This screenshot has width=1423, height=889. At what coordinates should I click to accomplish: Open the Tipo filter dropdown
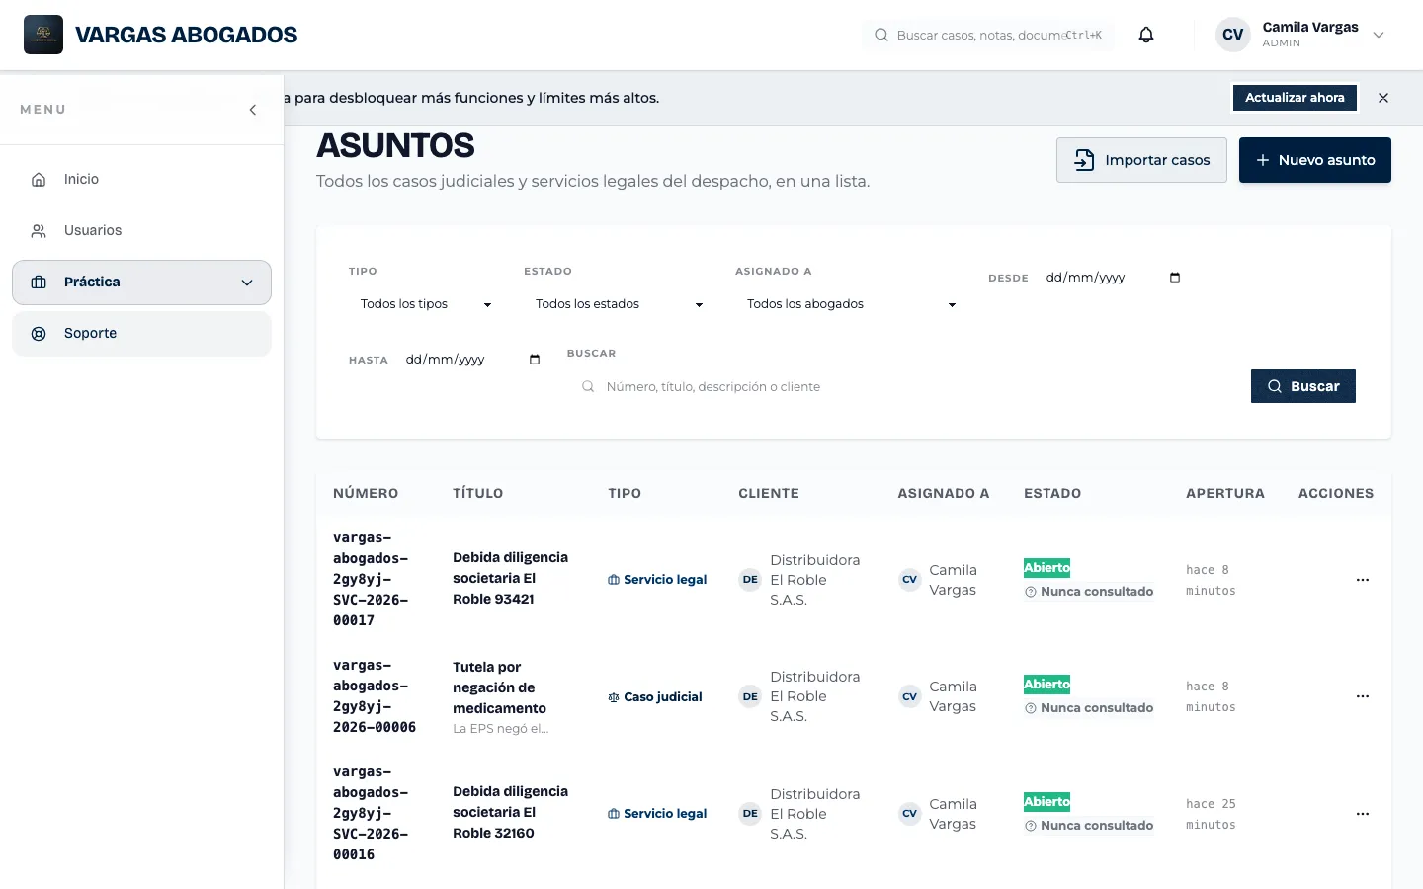click(x=426, y=304)
